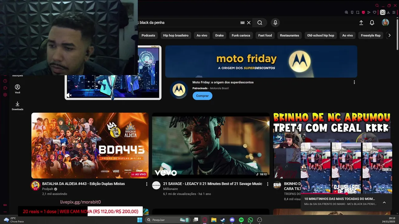The width and height of the screenshot is (399, 224).
Task: Click the Comprar button on Motorola ad
Action: click(202, 96)
